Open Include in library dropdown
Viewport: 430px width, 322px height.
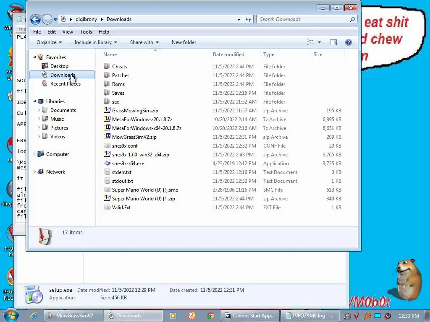pyautogui.click(x=96, y=42)
